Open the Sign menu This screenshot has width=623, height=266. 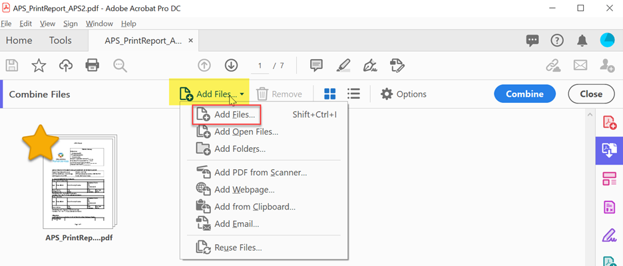tap(71, 24)
